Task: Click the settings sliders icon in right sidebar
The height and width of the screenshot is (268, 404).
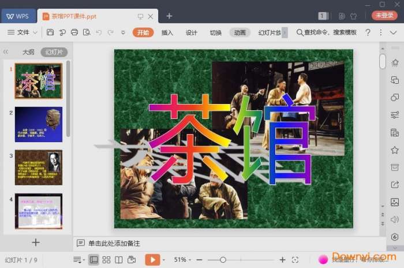Action: coord(395,115)
